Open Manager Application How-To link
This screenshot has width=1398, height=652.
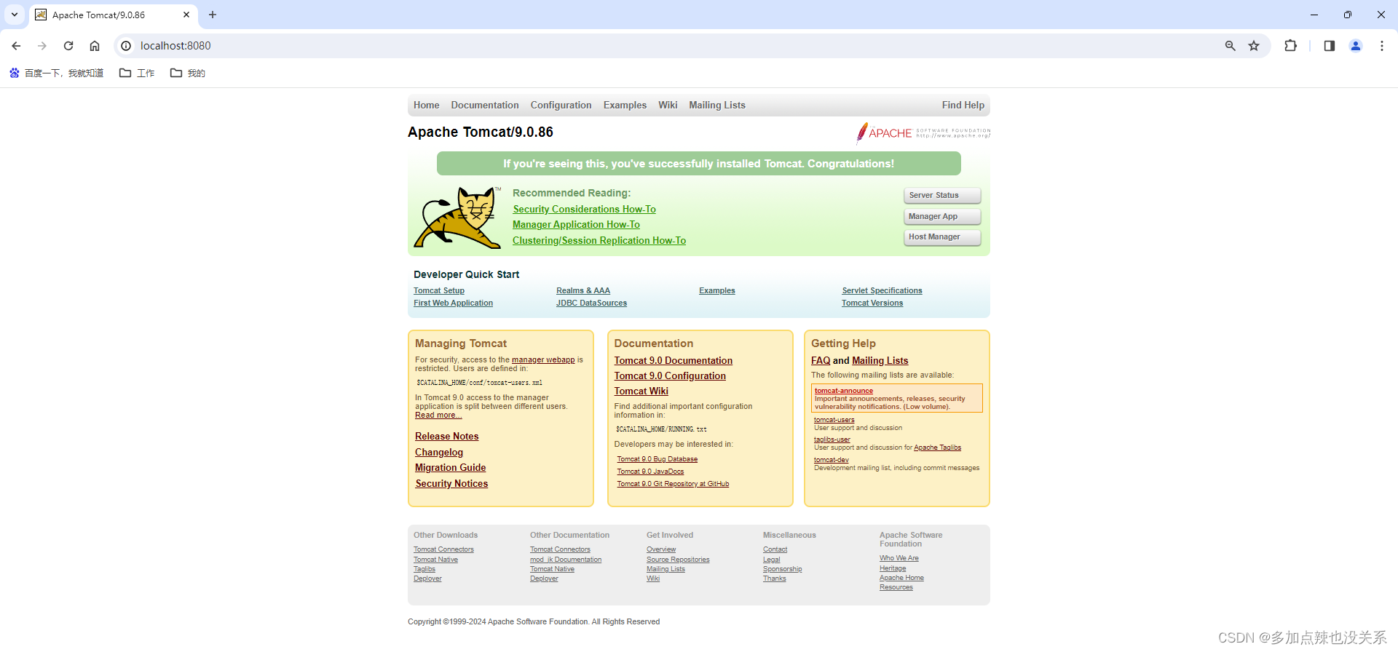click(576, 225)
